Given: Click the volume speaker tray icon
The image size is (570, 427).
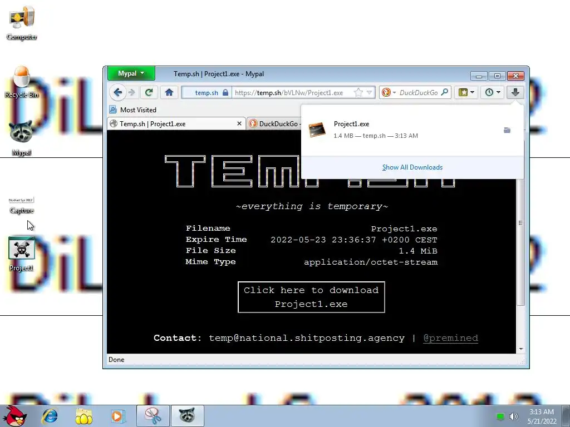Looking at the screenshot, I should (x=513, y=416).
